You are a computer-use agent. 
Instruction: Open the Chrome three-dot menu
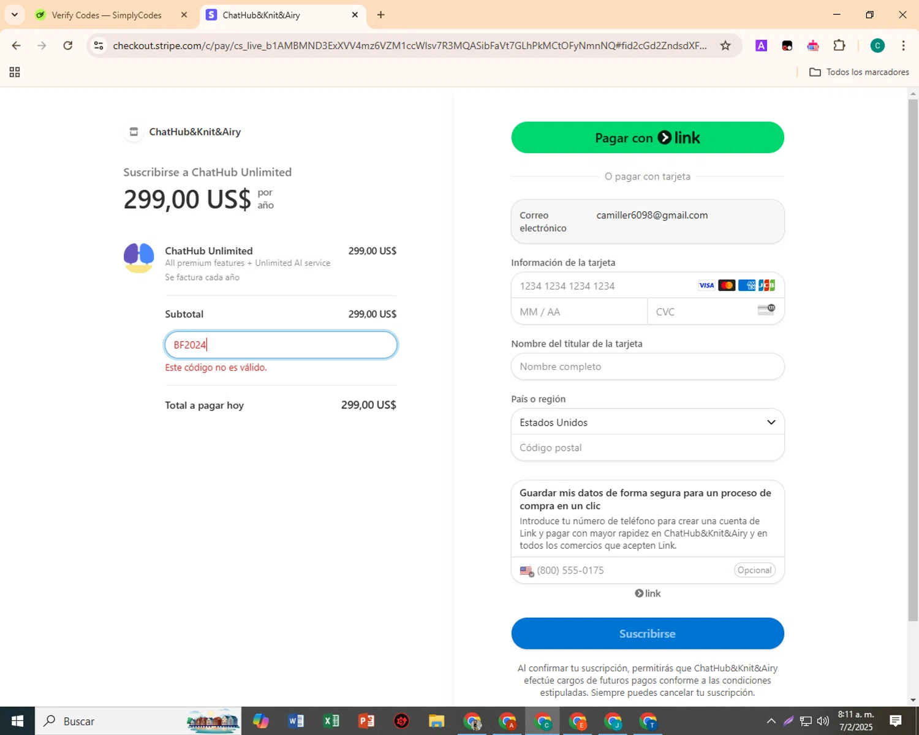point(903,45)
